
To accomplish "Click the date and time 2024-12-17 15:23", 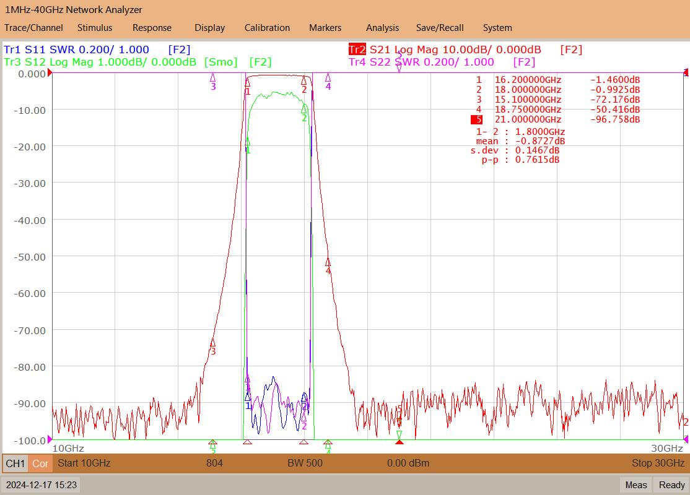I will coord(41,485).
